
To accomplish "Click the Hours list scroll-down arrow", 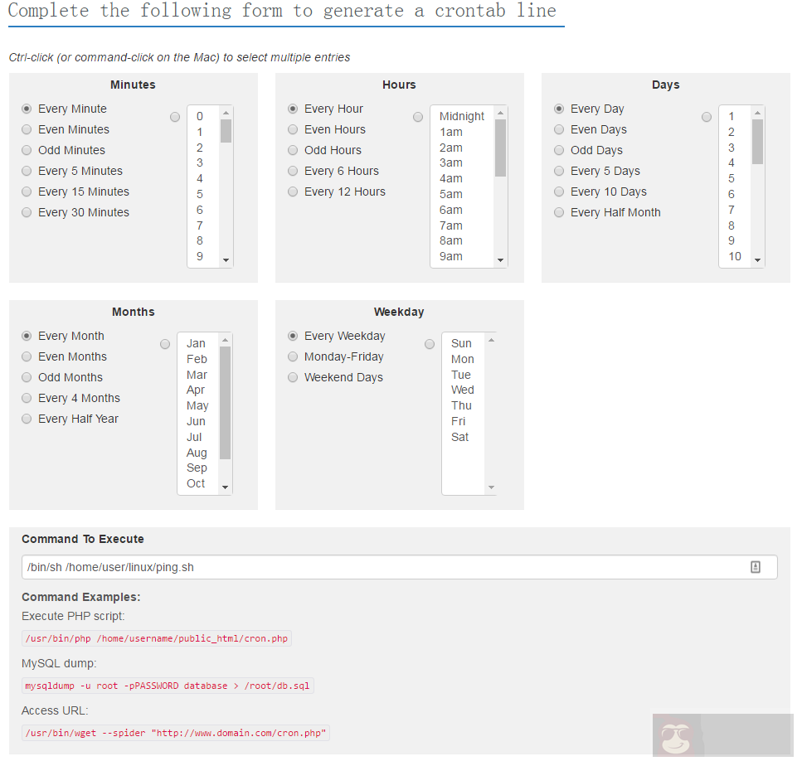I will click(x=500, y=260).
